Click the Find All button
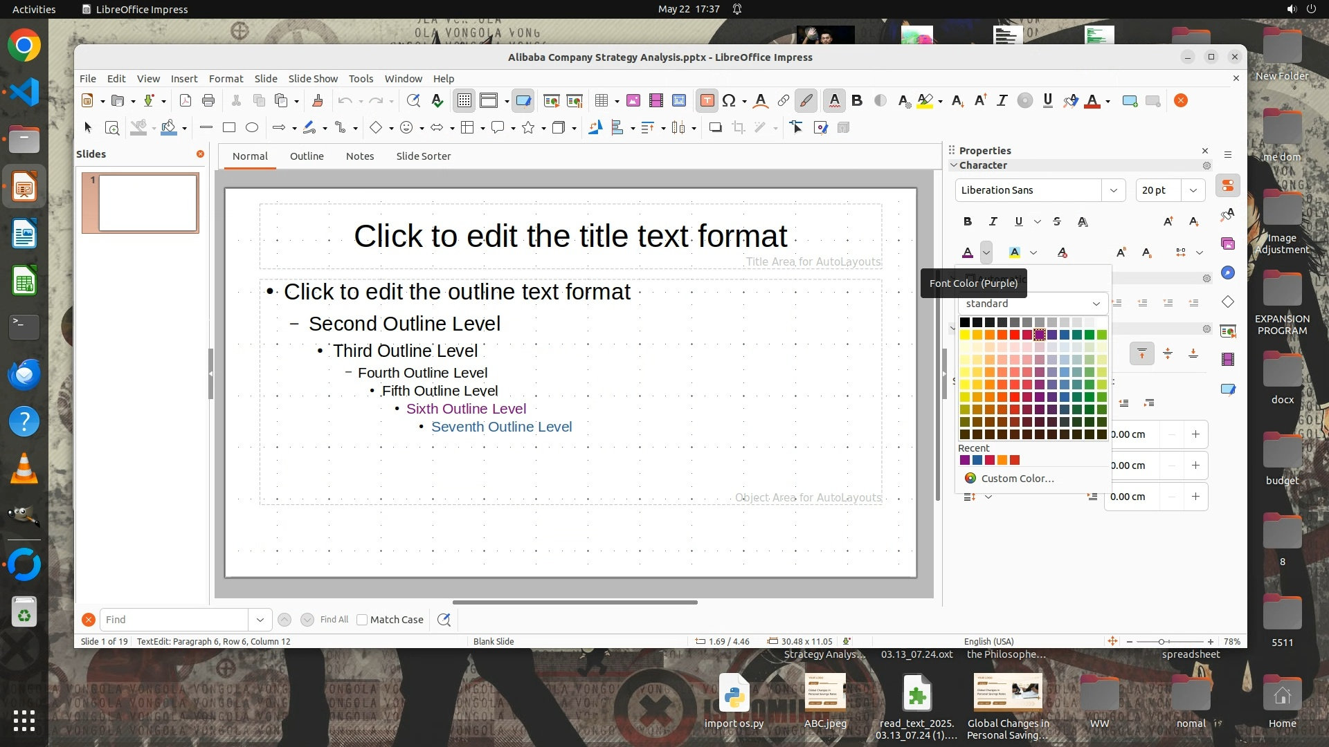1329x747 pixels. pos(334,620)
